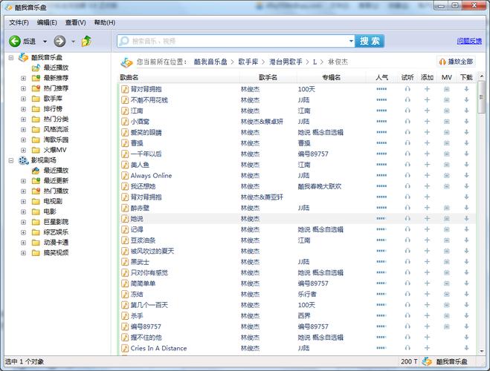Click the 巨星影院 folder icon
The height and width of the screenshot is (371, 490).
pos(36,222)
